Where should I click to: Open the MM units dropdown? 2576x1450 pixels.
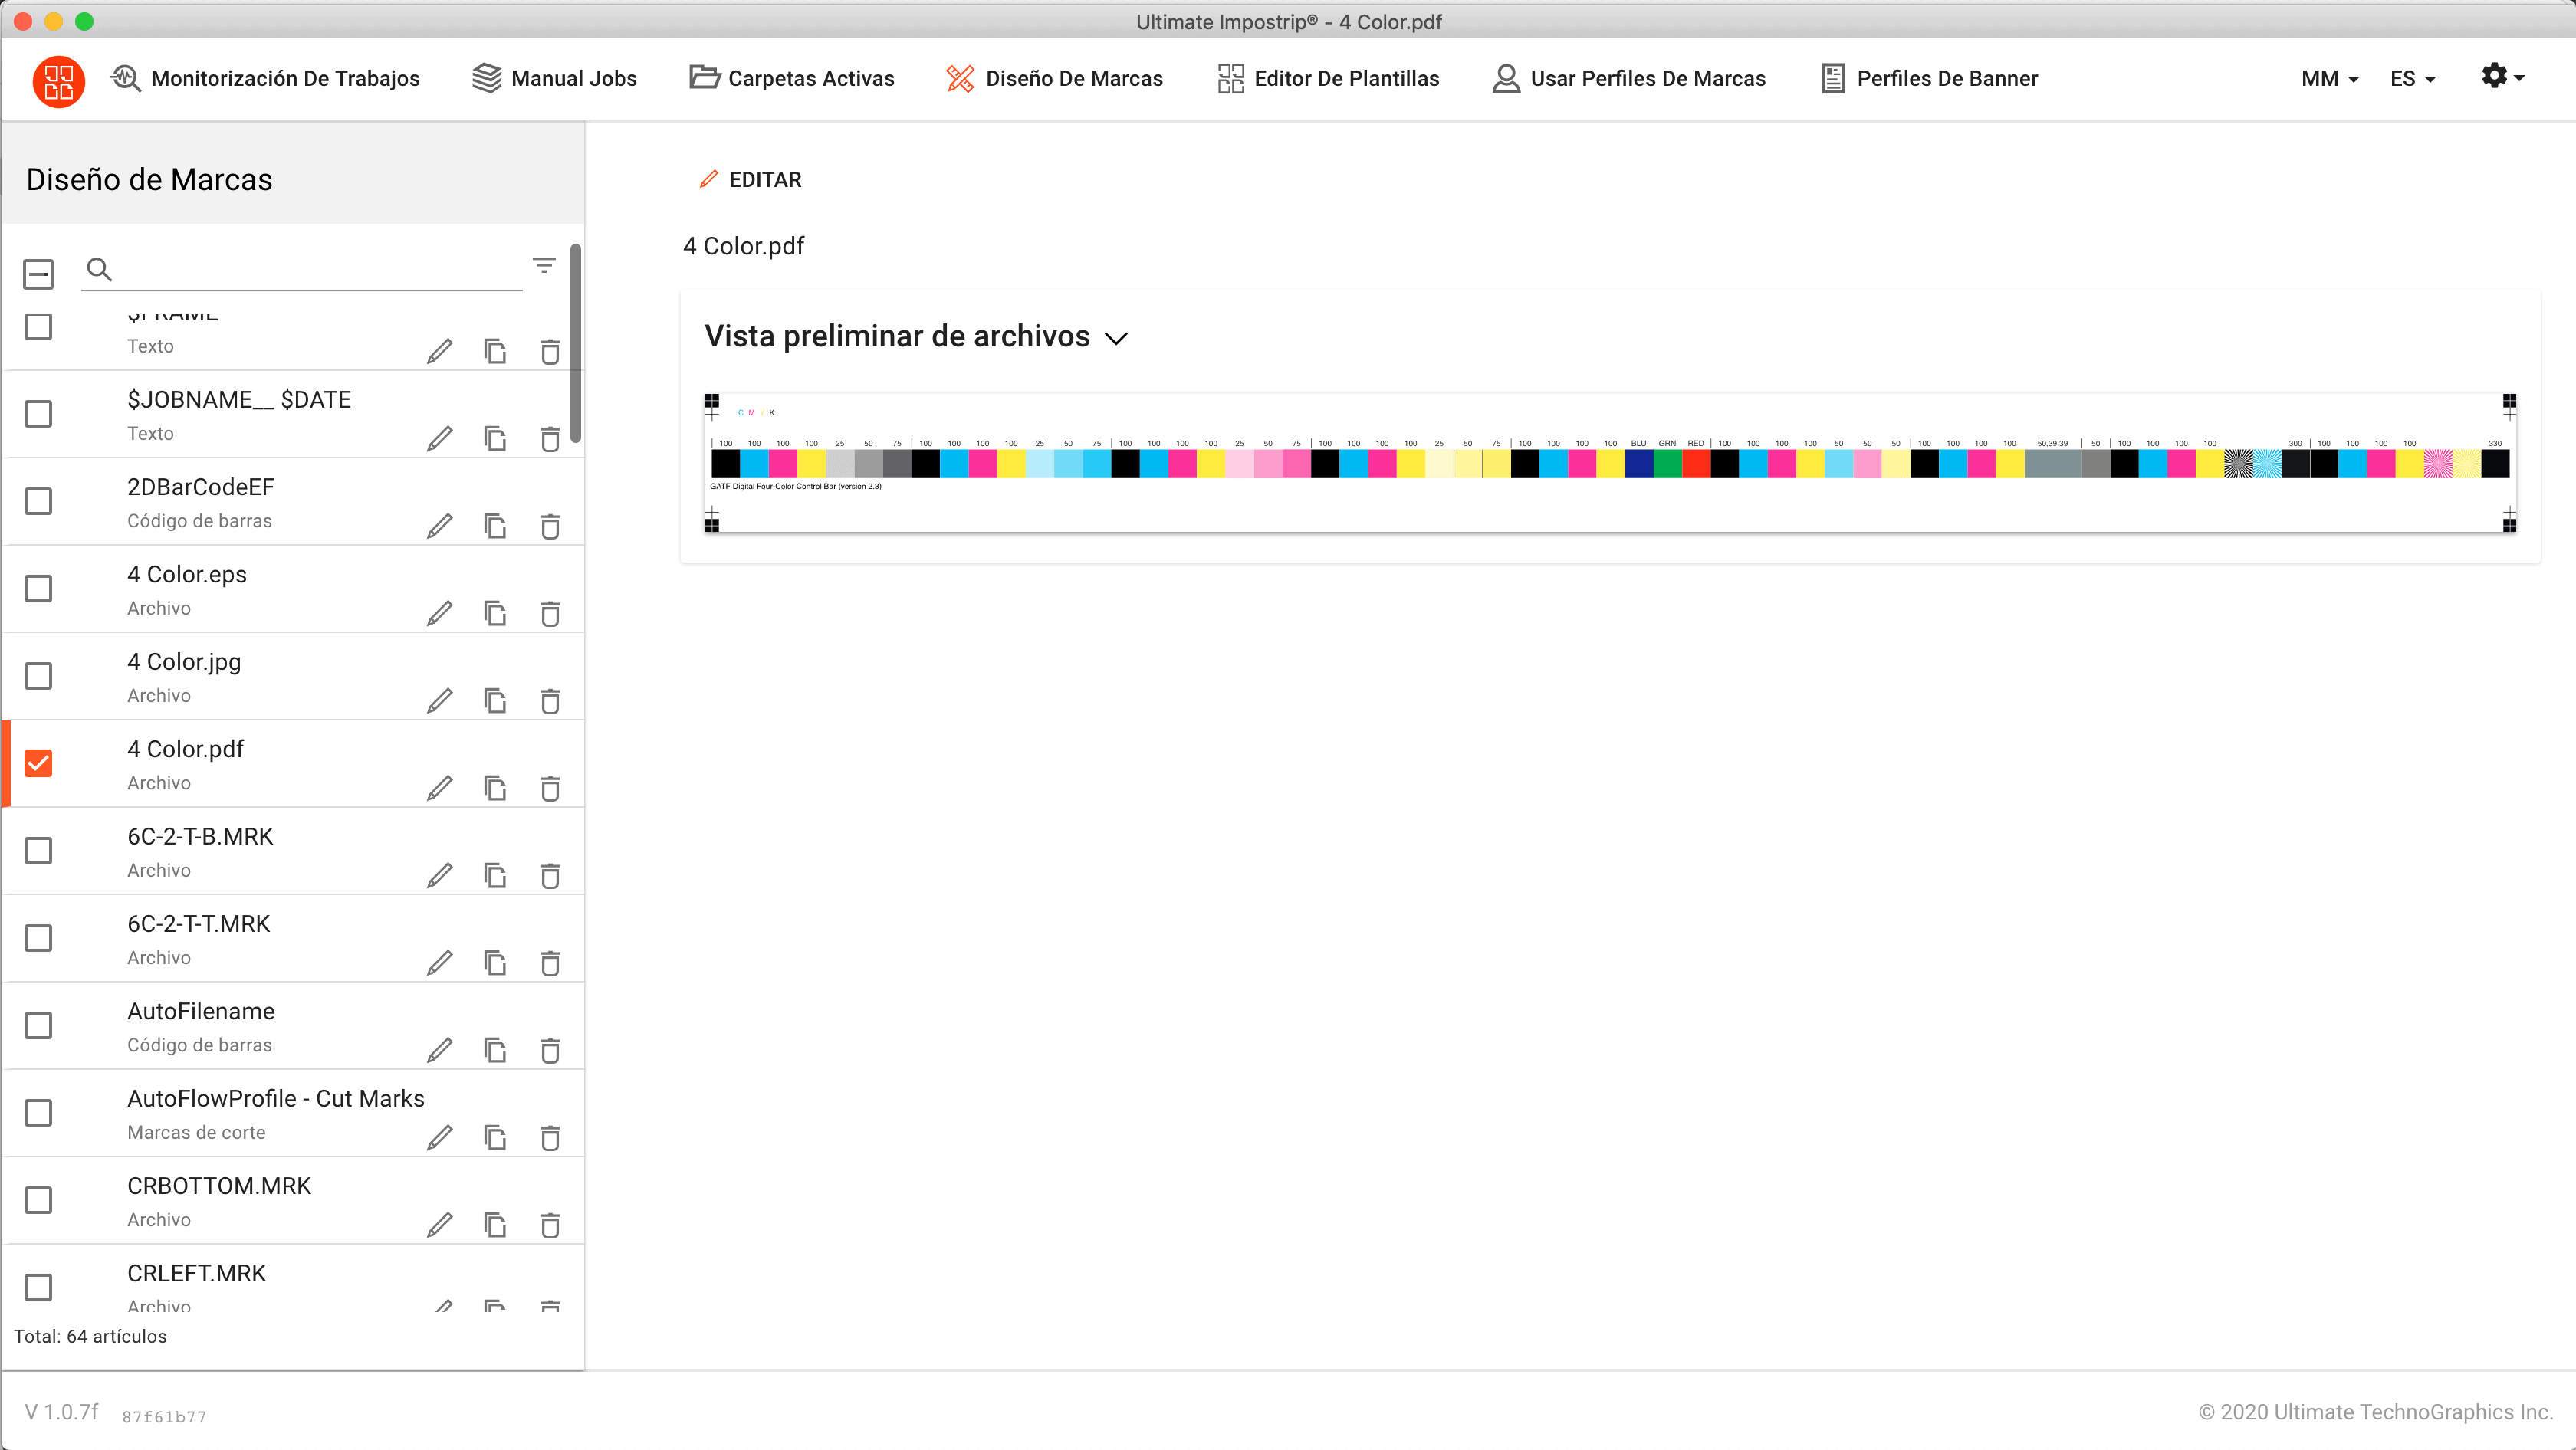pyautogui.click(x=2330, y=79)
